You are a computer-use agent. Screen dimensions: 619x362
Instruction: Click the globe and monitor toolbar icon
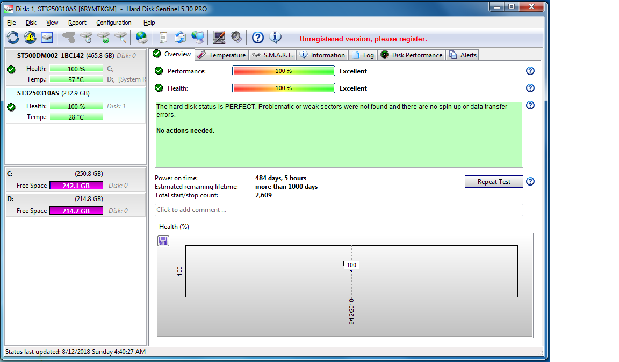click(x=197, y=38)
